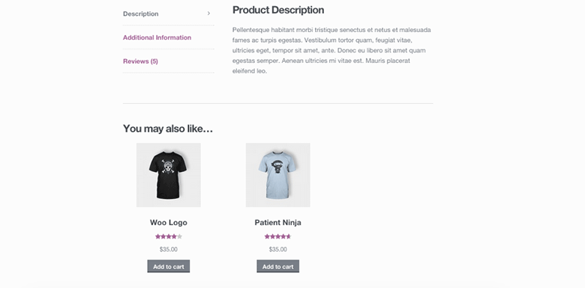
Task: Open the Description tab
Action: coord(141,13)
